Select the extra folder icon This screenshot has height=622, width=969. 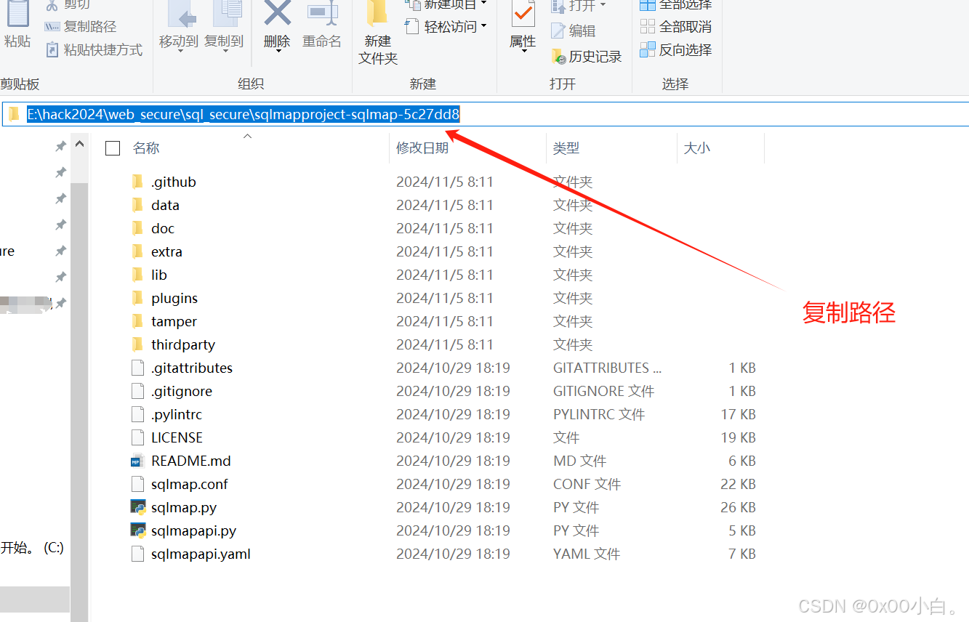pyautogui.click(x=137, y=251)
